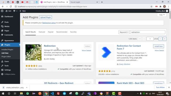Open Installed Plugins submenu link
The width and height of the screenshot is (171, 96).
tap(7, 50)
